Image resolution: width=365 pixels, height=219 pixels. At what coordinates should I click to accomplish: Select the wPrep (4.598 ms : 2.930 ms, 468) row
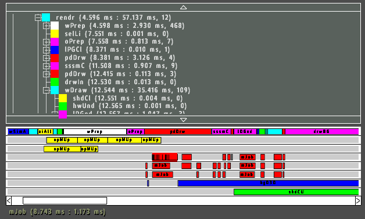pyautogui.click(x=124, y=26)
